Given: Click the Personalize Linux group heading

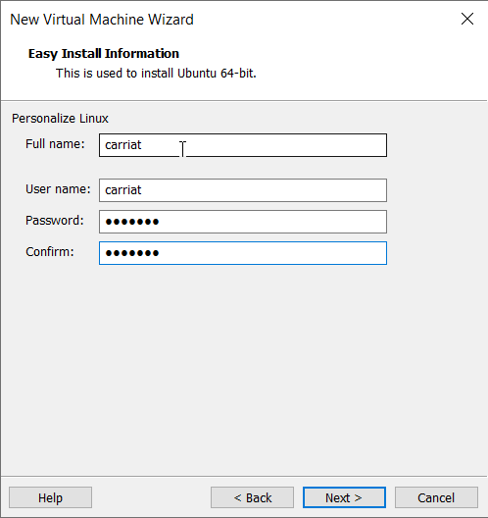Looking at the screenshot, I should click(60, 119).
